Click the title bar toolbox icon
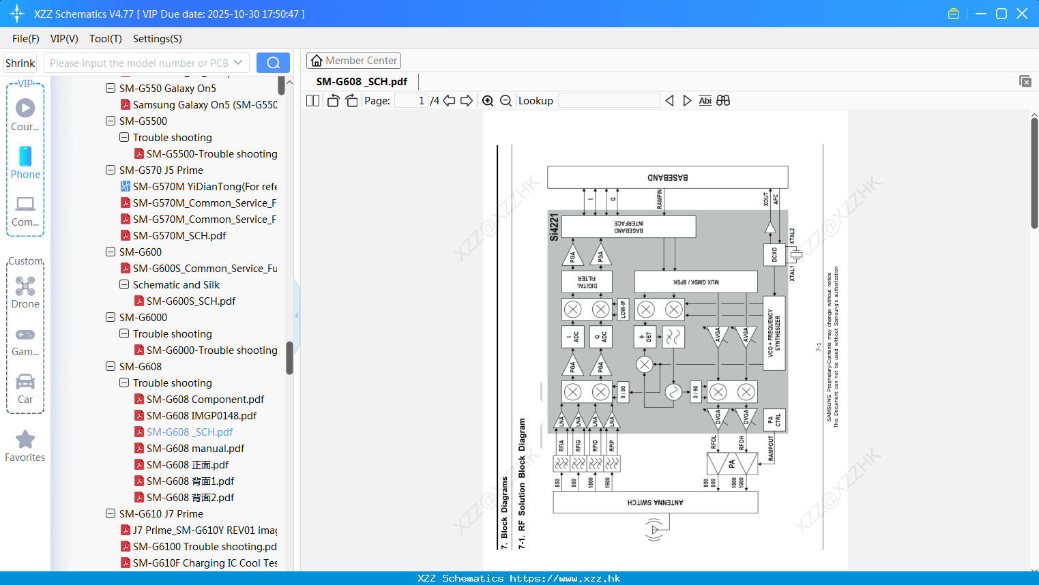 point(954,14)
